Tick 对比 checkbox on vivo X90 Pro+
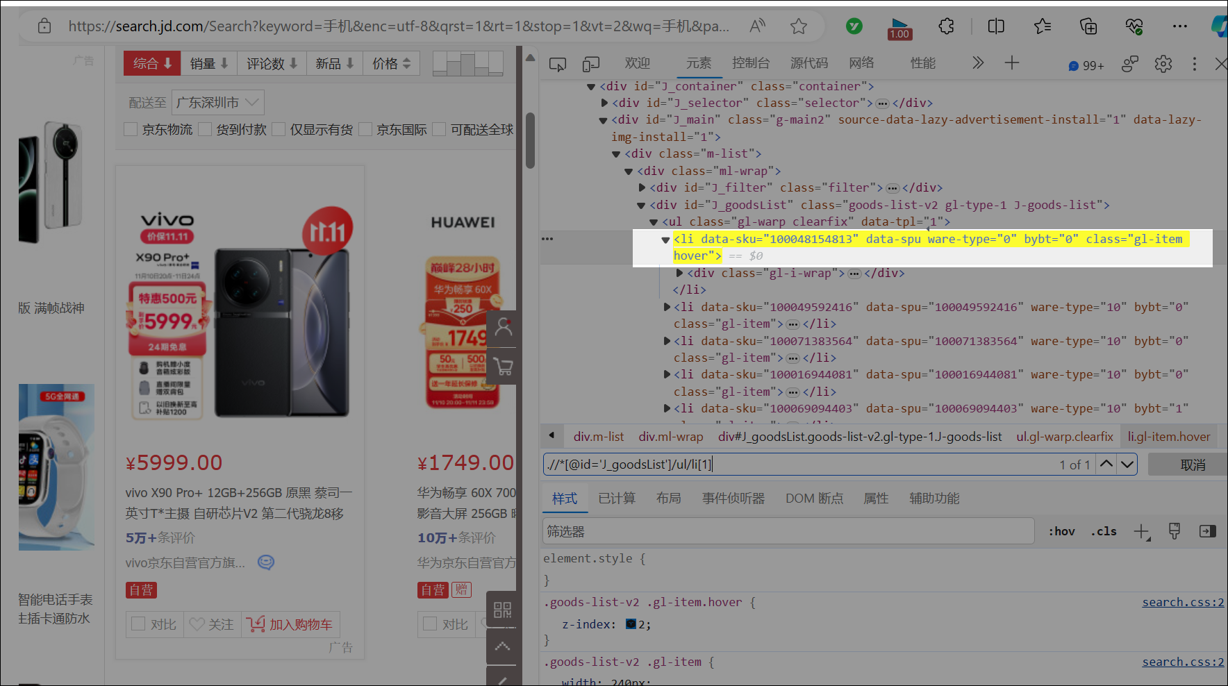1228x686 pixels. [x=138, y=624]
